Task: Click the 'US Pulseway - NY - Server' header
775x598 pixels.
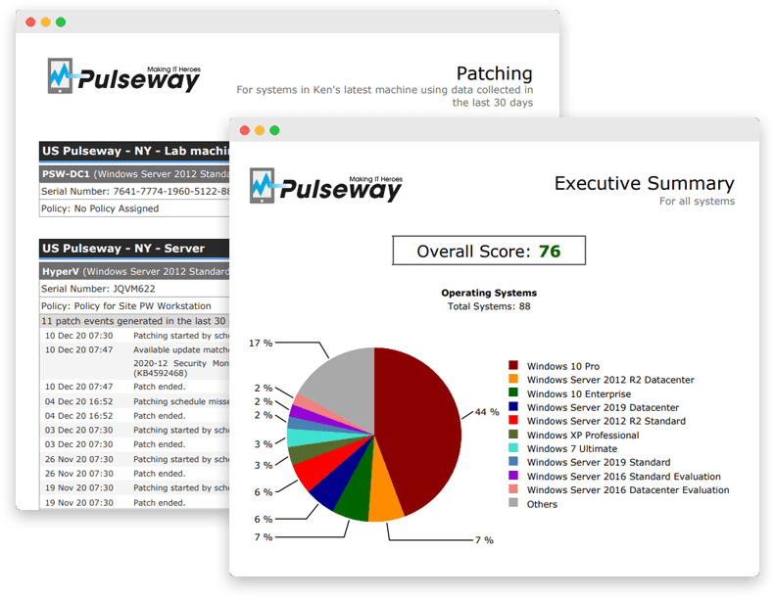Action: coord(134,249)
